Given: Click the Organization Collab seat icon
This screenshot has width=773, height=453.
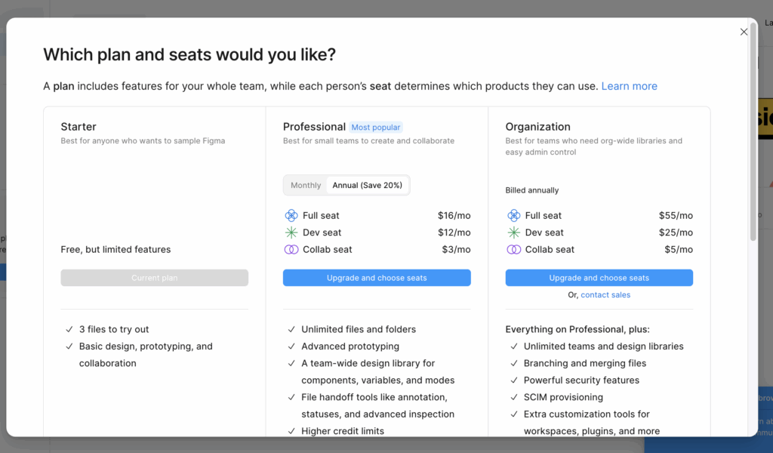Looking at the screenshot, I should [514, 249].
